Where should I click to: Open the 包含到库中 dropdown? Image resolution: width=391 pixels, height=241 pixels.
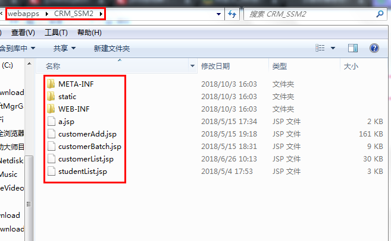tap(17, 48)
